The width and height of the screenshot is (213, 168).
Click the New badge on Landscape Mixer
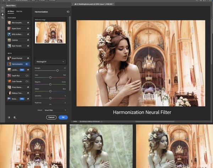point(22,70)
